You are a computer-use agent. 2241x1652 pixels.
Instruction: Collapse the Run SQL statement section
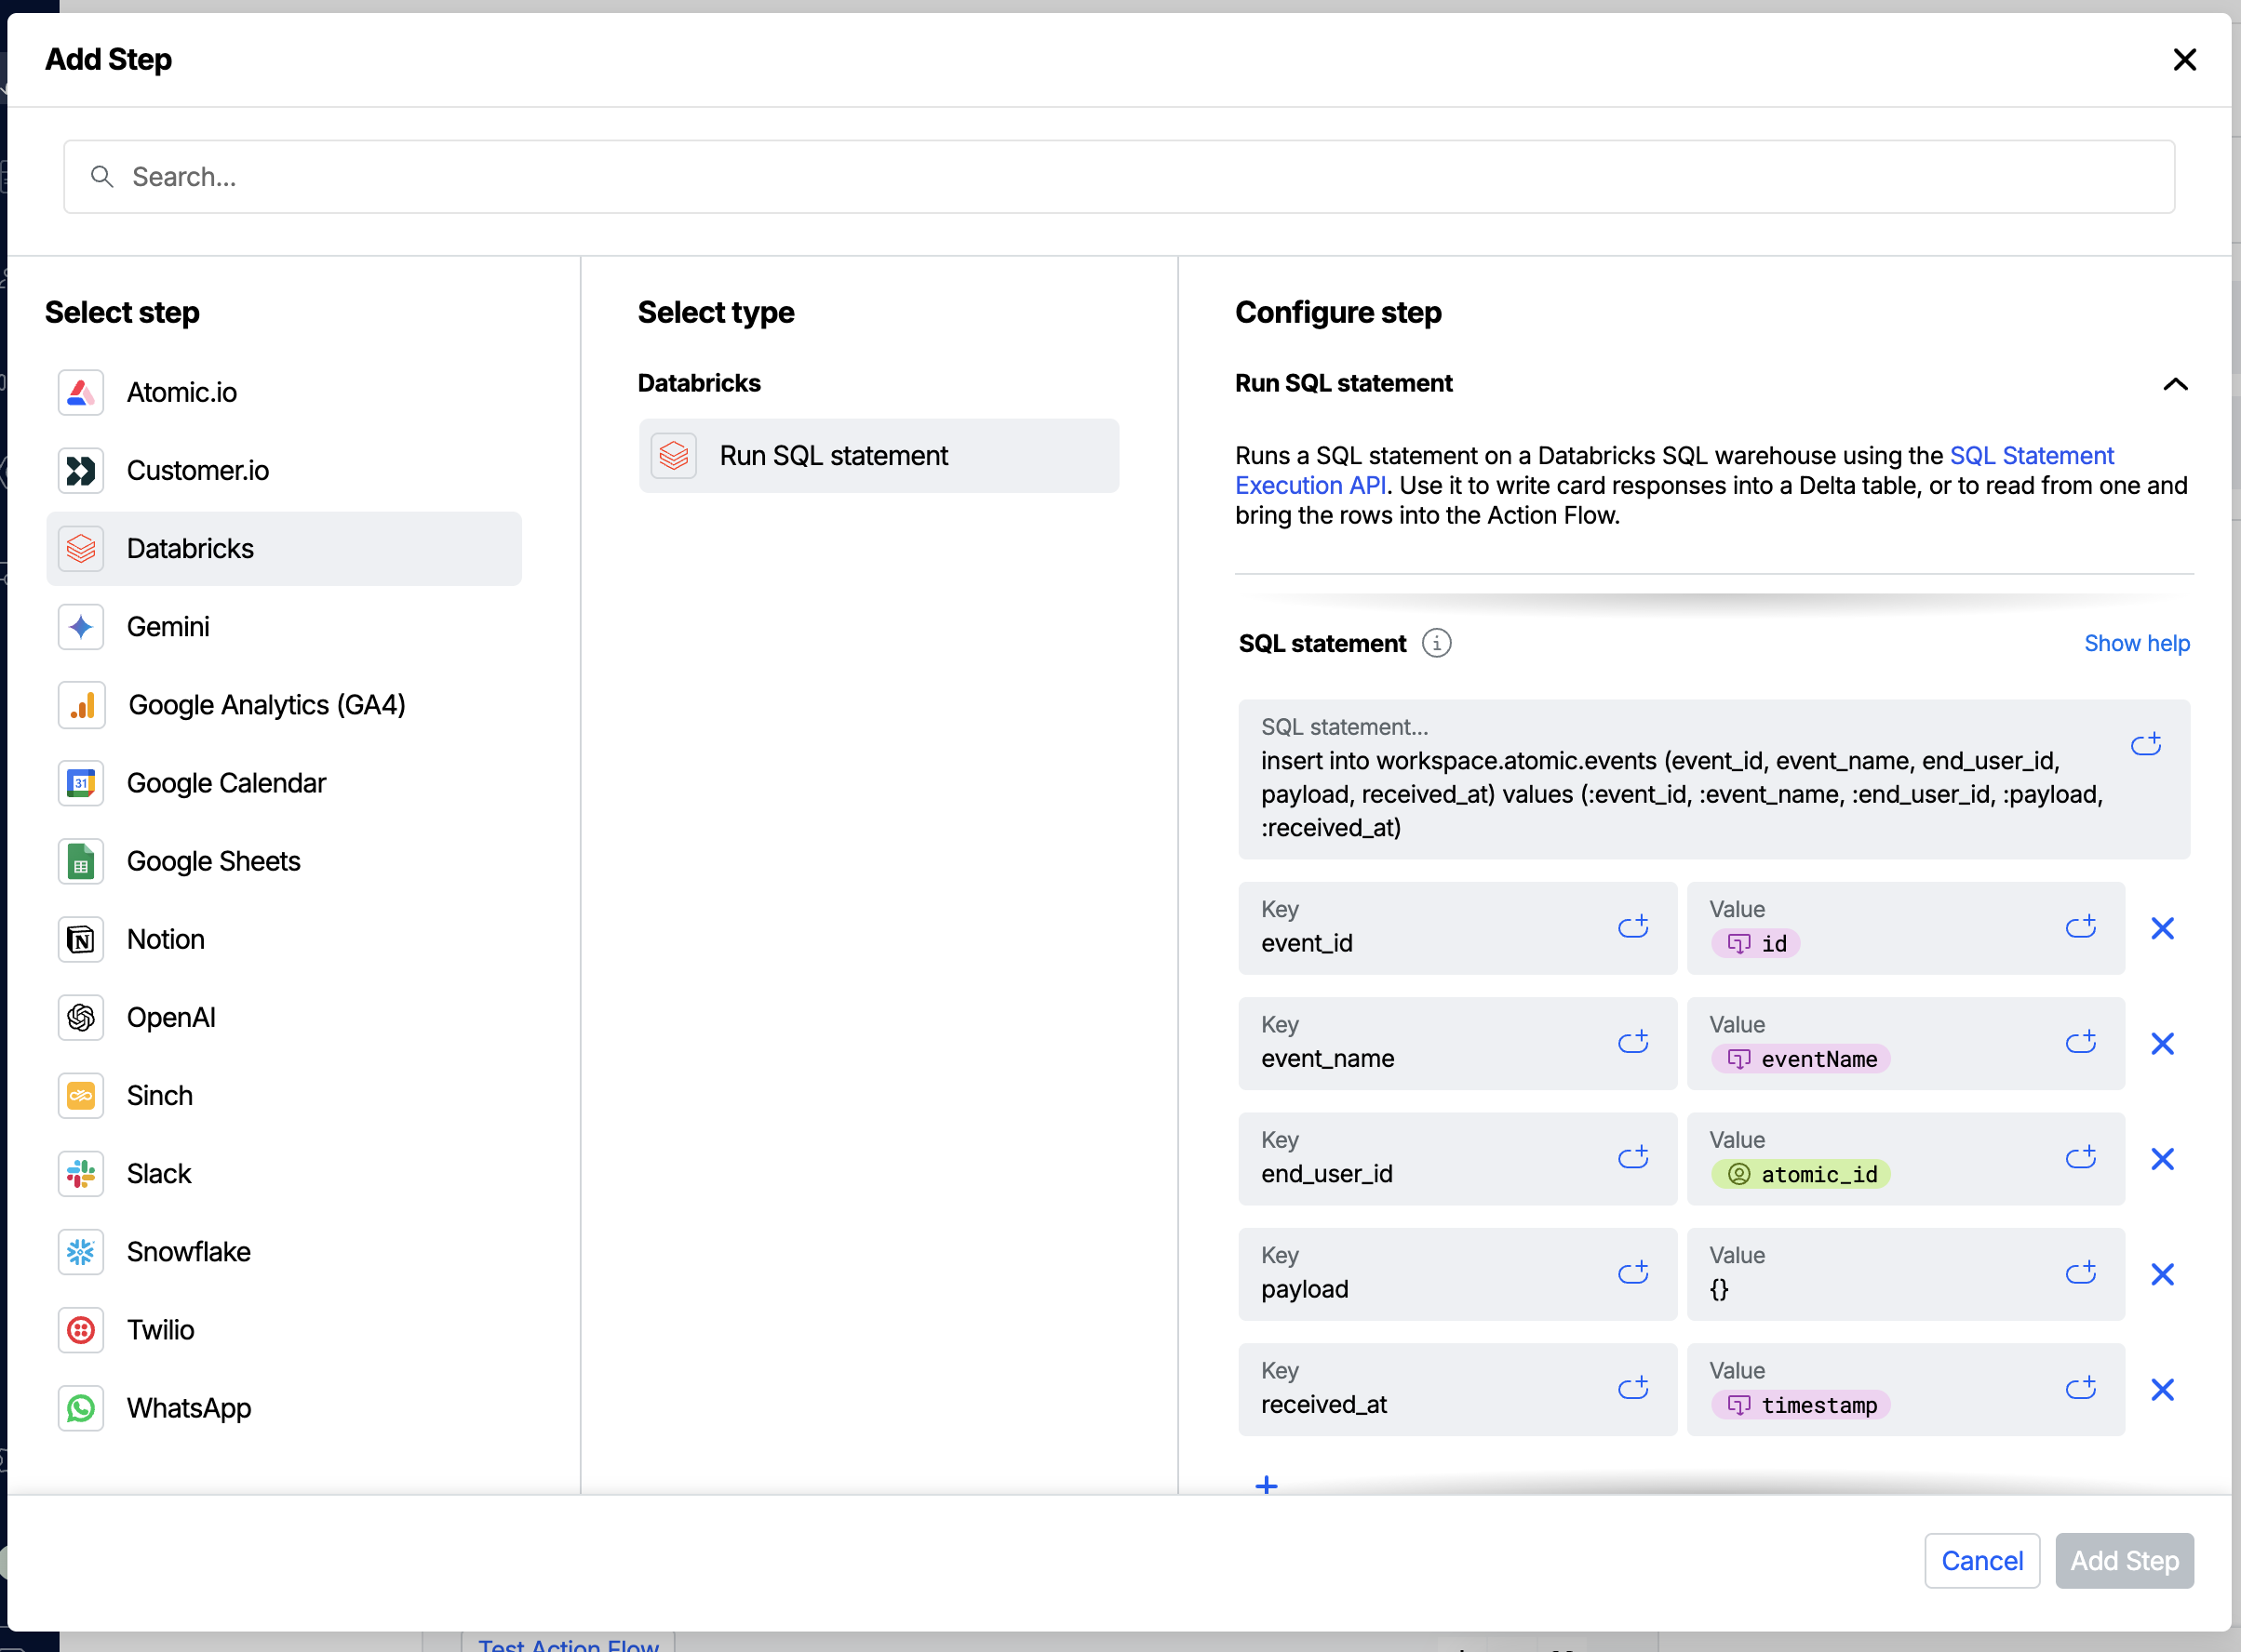tap(2175, 384)
